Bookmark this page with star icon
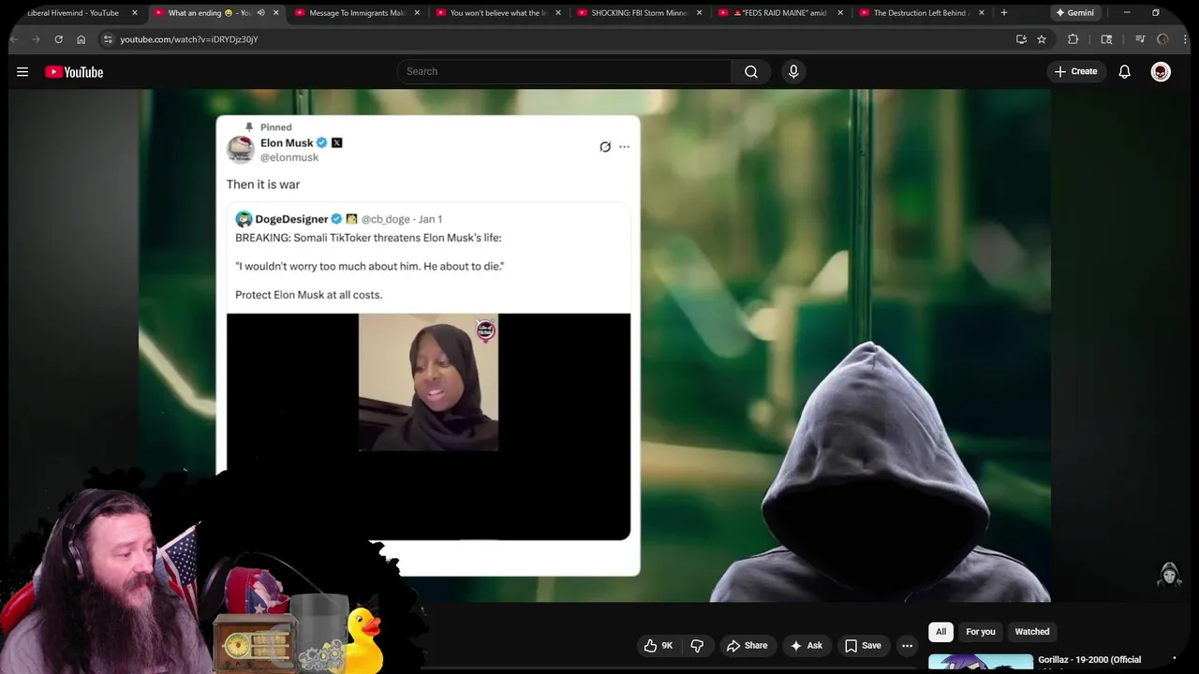 pyautogui.click(x=1042, y=39)
